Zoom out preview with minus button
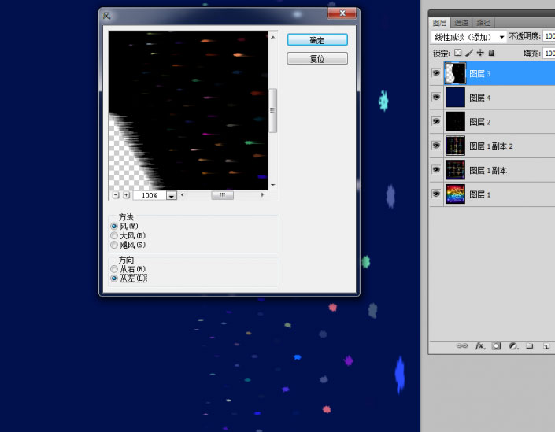 pos(116,195)
